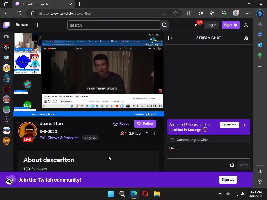The height and width of the screenshot is (200, 267).
Task: Click the top Sign Up button
Action: [x=230, y=25]
